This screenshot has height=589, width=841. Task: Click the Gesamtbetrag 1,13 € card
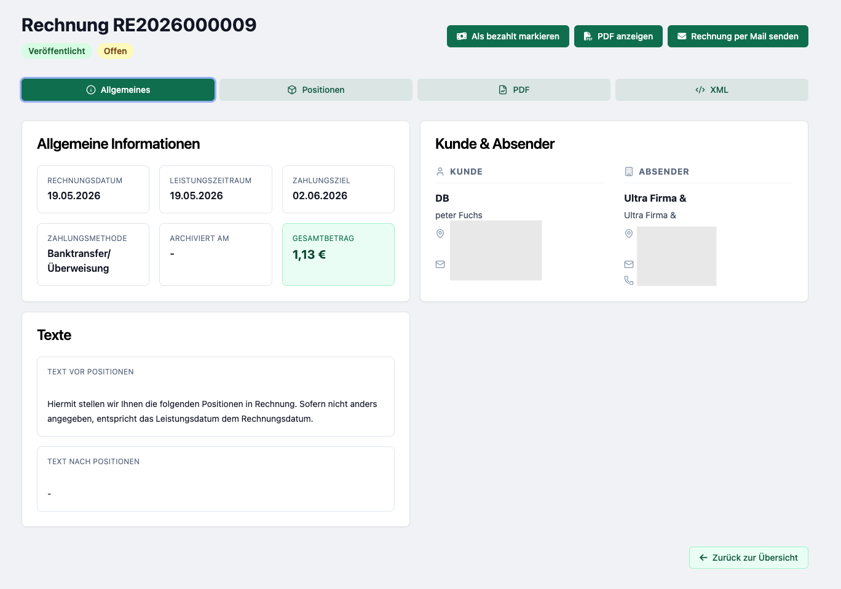338,255
